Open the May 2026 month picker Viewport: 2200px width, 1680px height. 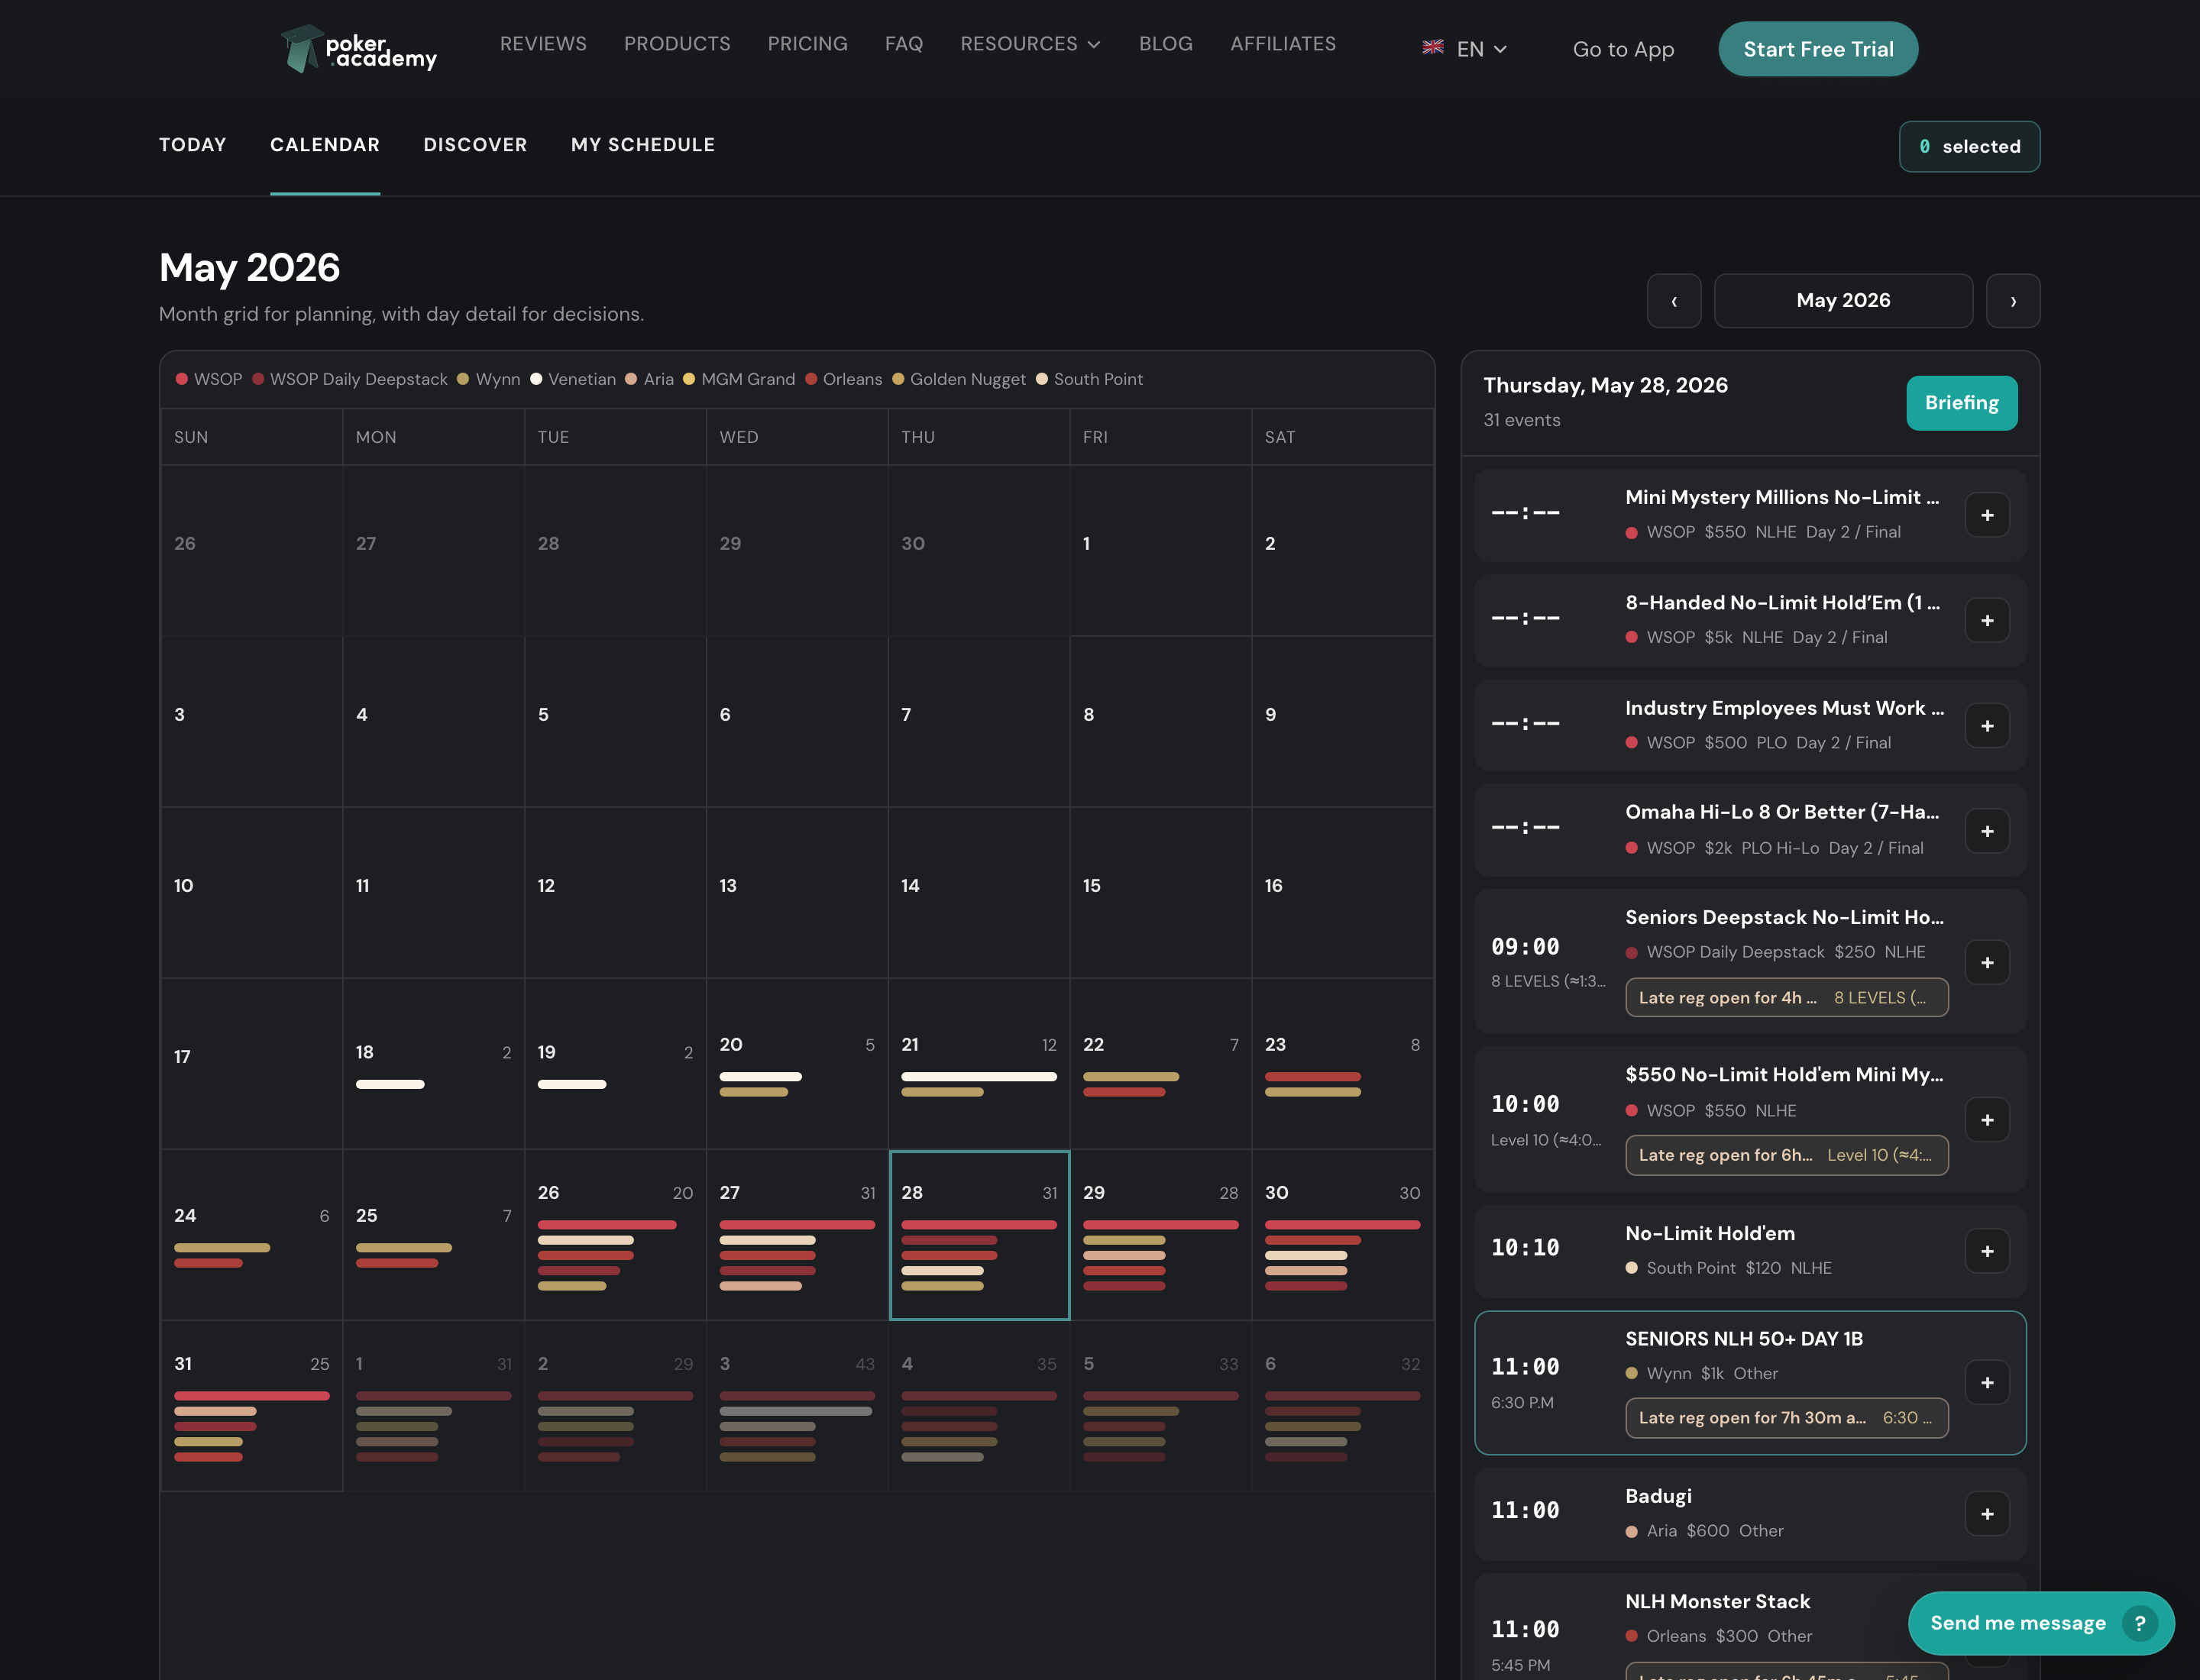pyautogui.click(x=1842, y=301)
